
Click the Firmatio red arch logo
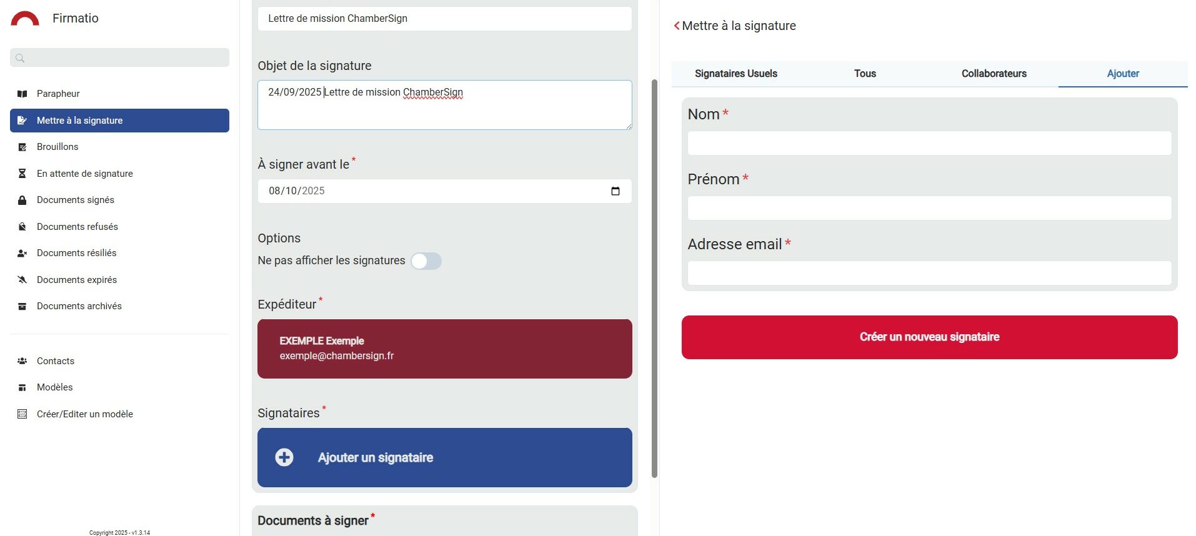tap(25, 19)
